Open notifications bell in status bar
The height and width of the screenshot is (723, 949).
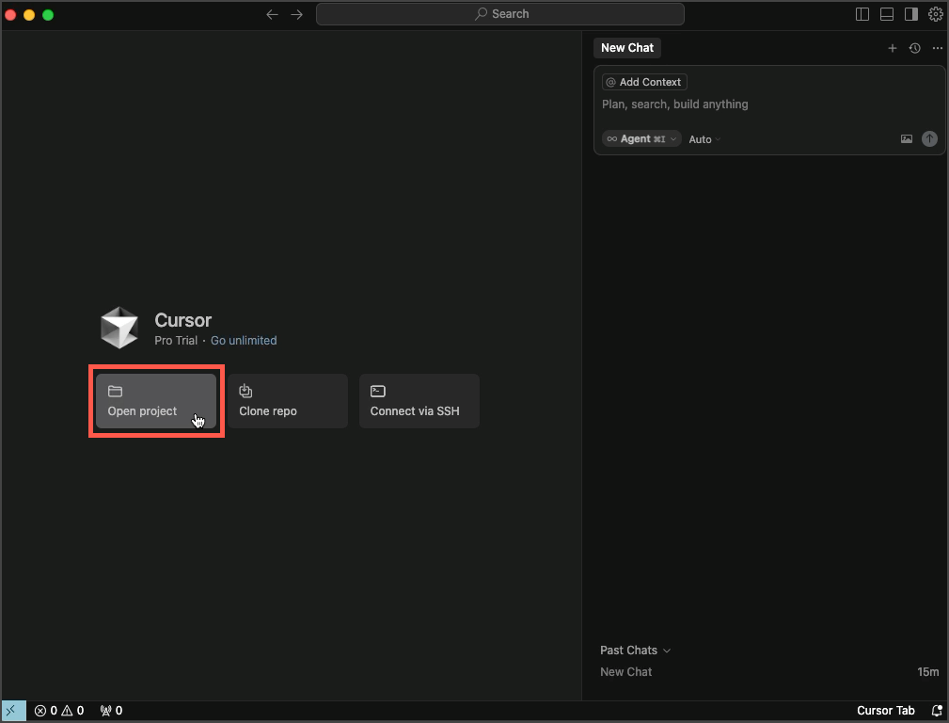pos(936,710)
